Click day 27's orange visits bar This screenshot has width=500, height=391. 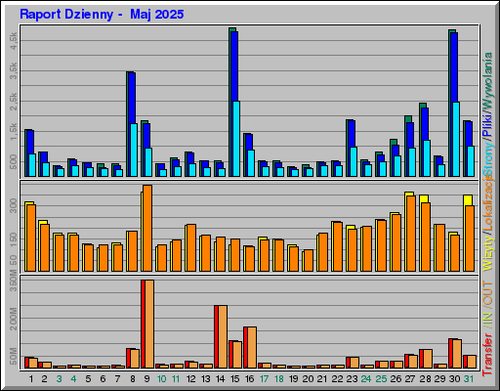pos(411,234)
